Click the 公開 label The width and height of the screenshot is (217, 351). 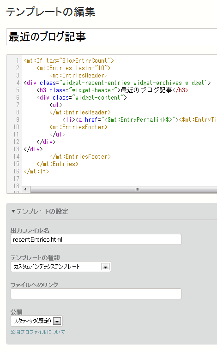pos(16,312)
